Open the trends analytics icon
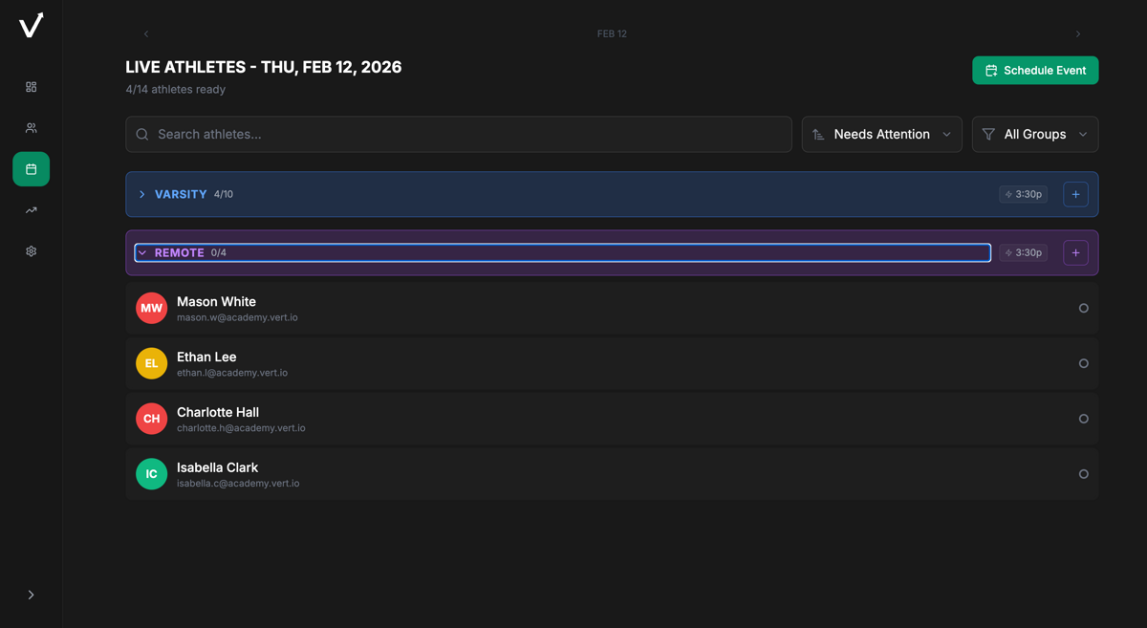 (31, 210)
